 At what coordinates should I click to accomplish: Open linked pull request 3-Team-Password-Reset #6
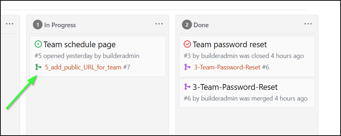(x=227, y=67)
